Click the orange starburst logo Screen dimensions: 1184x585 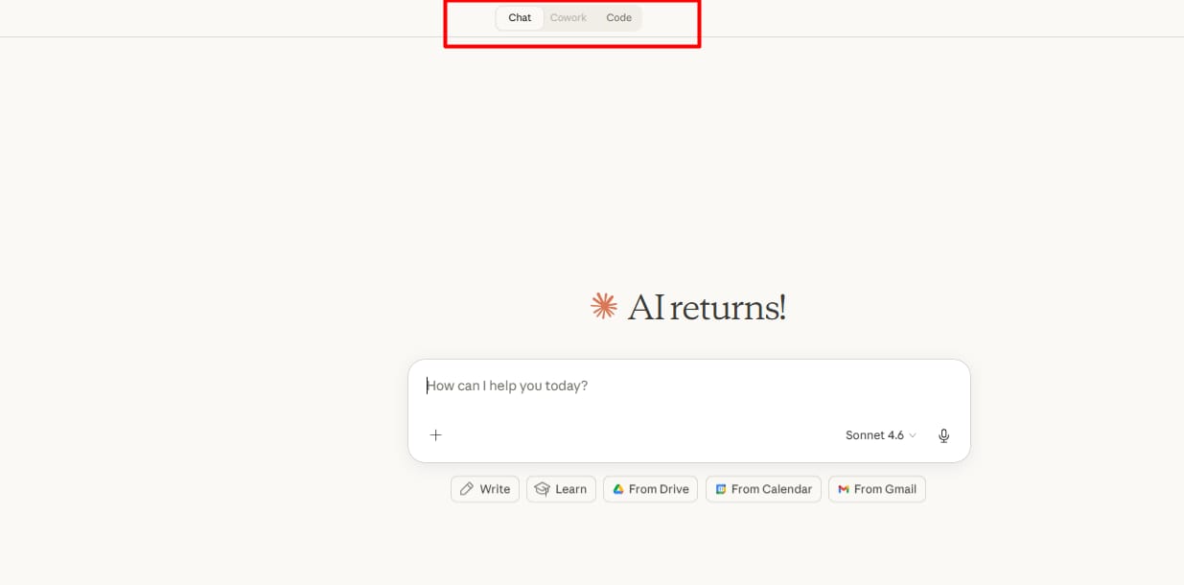[x=603, y=307]
